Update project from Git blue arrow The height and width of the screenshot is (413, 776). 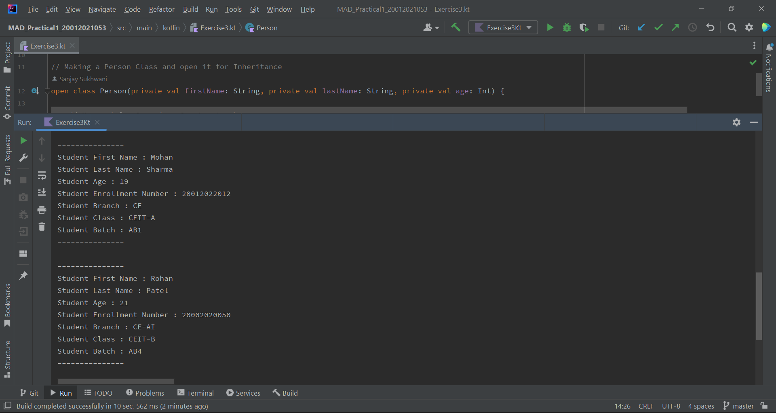coord(641,27)
